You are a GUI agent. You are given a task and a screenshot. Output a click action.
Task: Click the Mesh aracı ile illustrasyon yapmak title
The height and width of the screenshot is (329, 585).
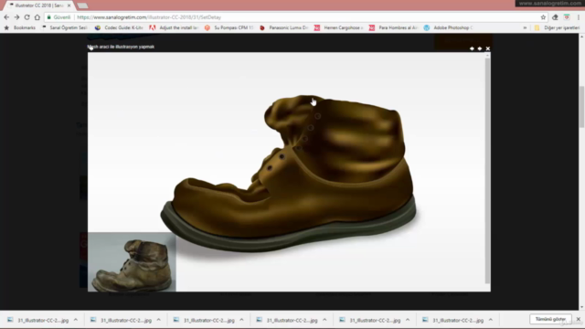tap(121, 47)
